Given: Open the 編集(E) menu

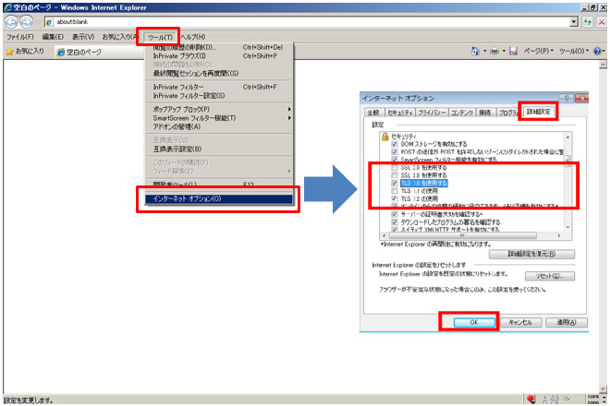Looking at the screenshot, I should pyautogui.click(x=53, y=37).
